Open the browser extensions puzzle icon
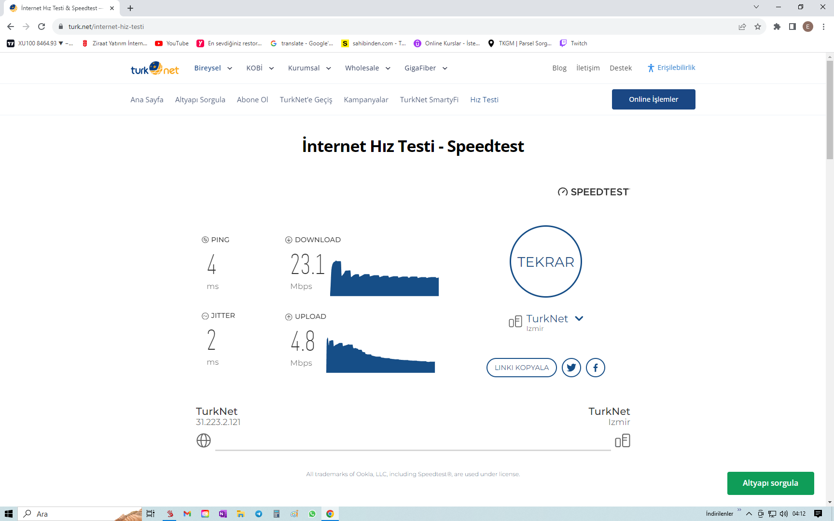This screenshot has width=834, height=521. pyautogui.click(x=777, y=27)
